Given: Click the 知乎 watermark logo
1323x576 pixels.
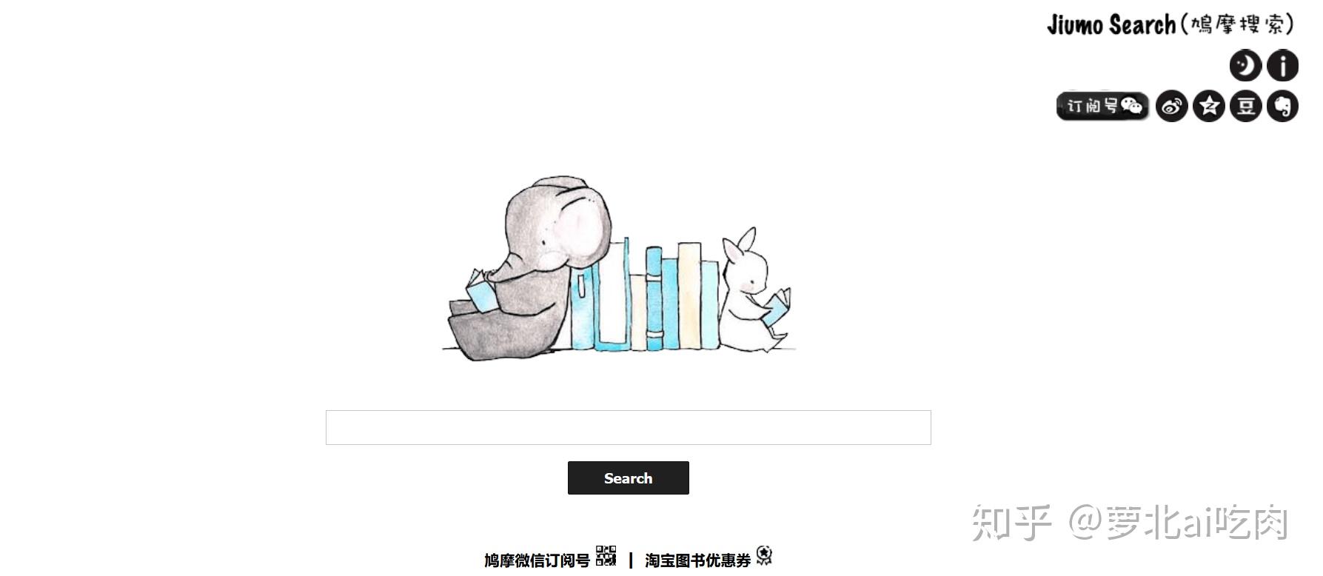Looking at the screenshot, I should coord(1011,522).
